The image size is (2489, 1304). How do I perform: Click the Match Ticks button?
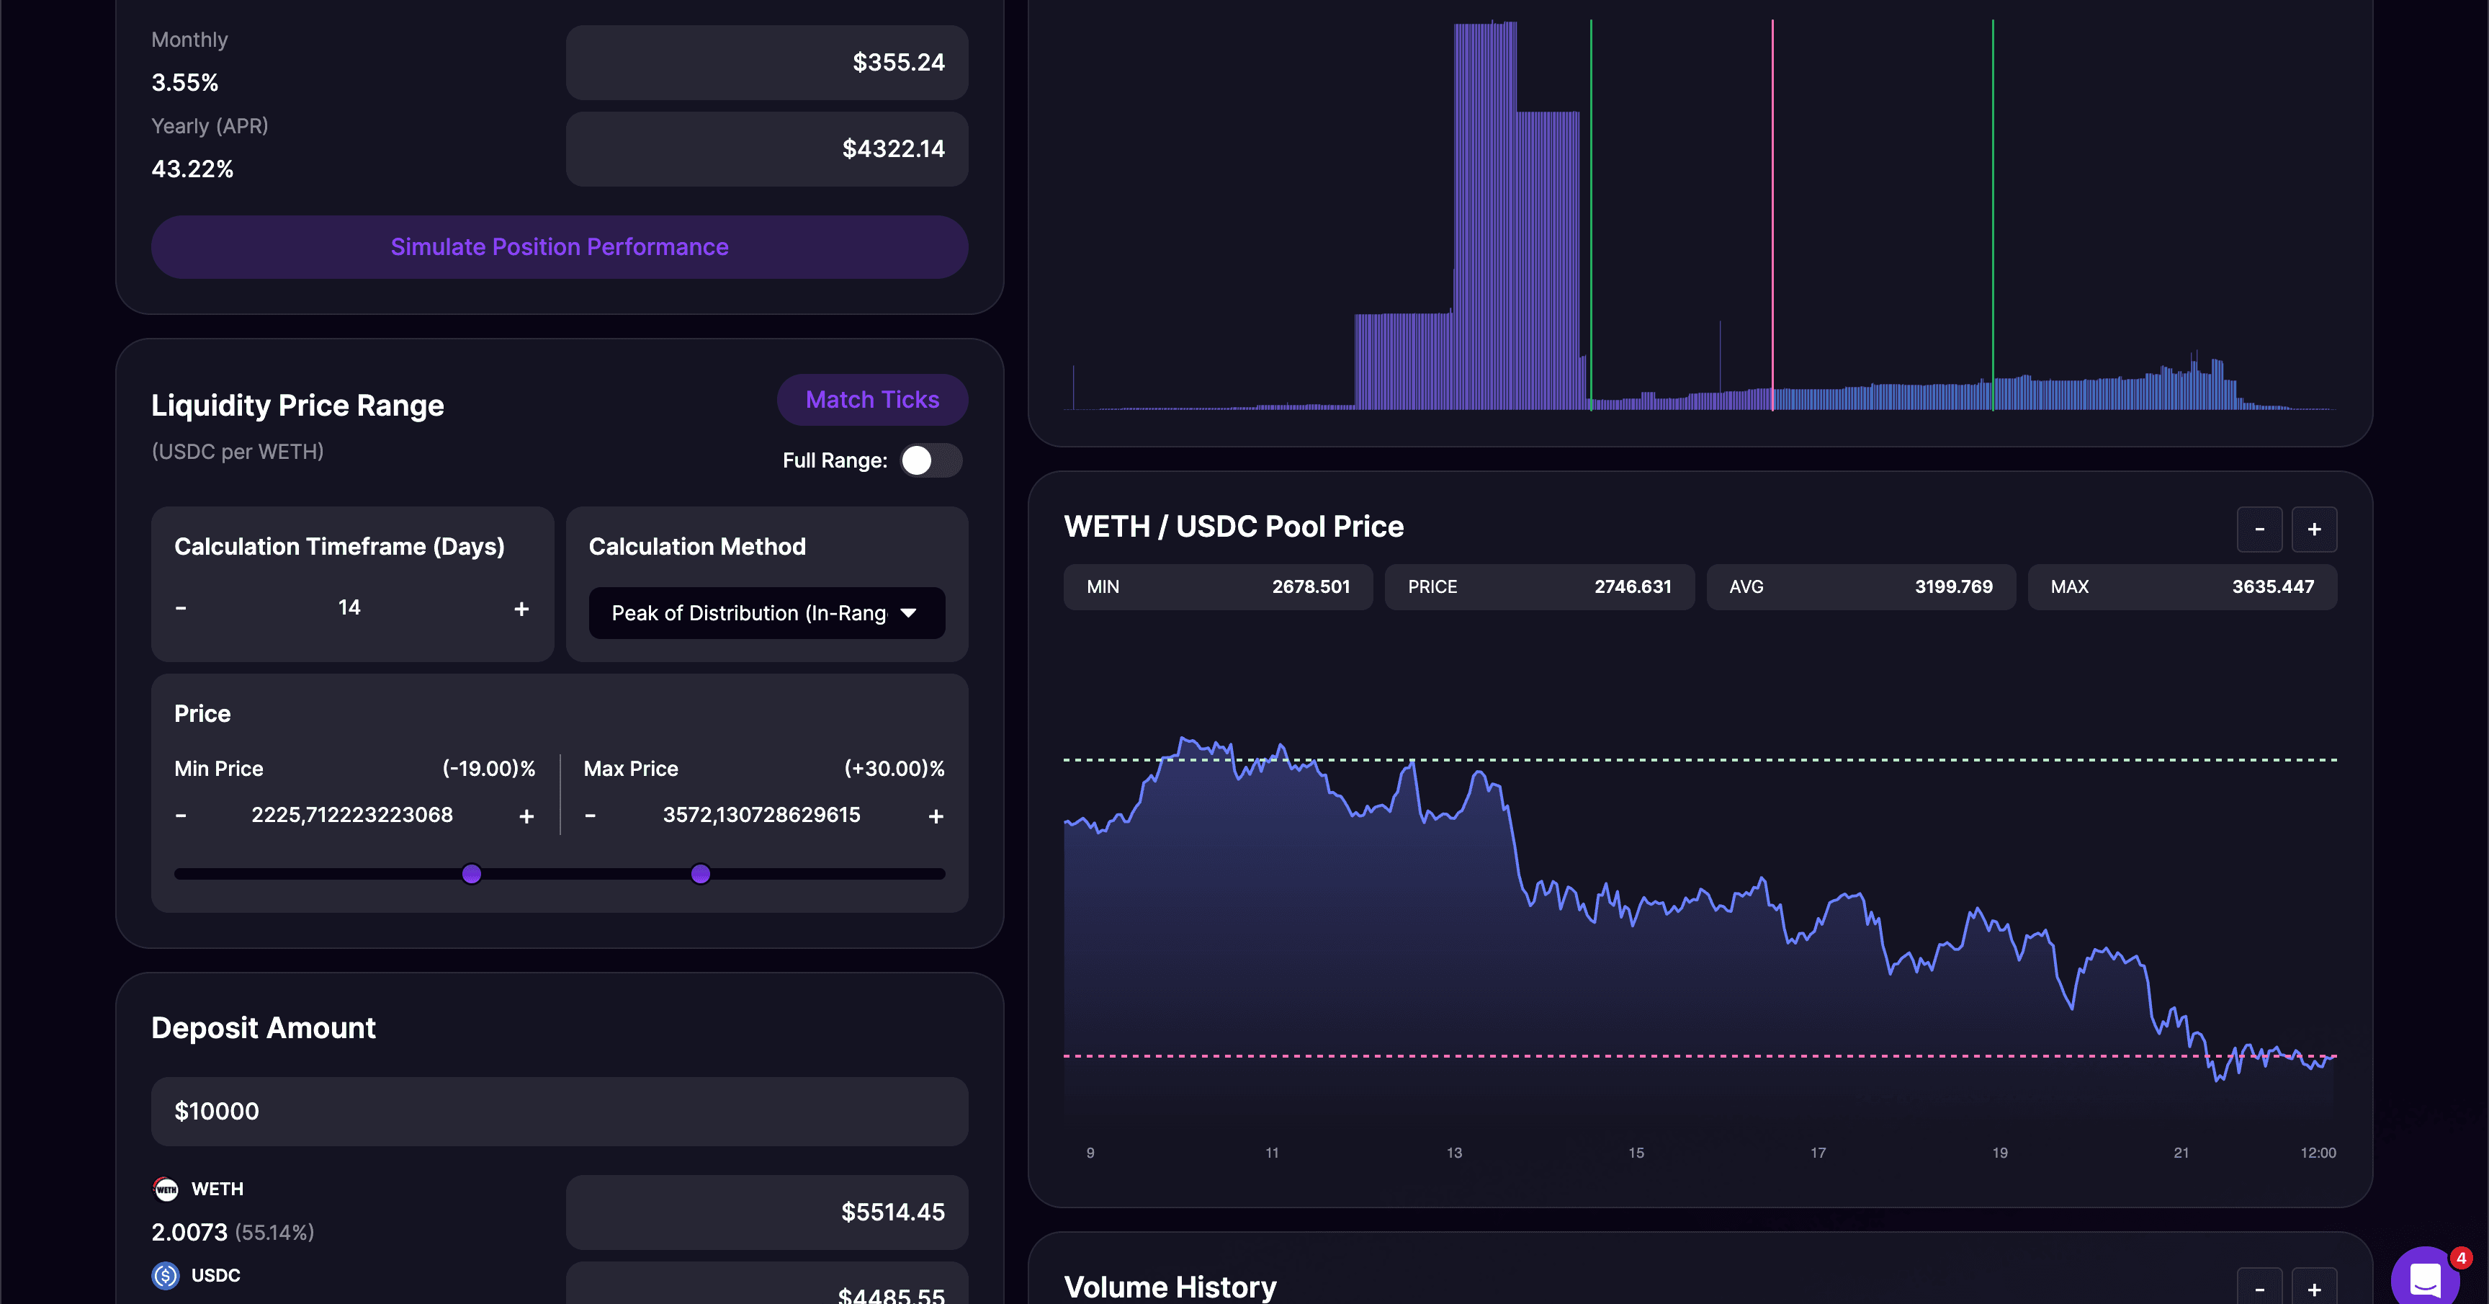coord(871,399)
